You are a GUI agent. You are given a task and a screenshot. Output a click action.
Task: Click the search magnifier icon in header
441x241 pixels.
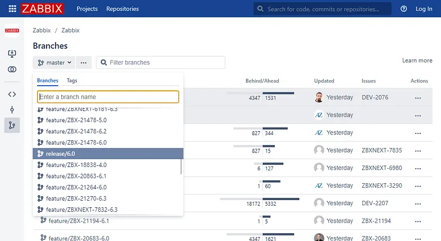point(260,9)
